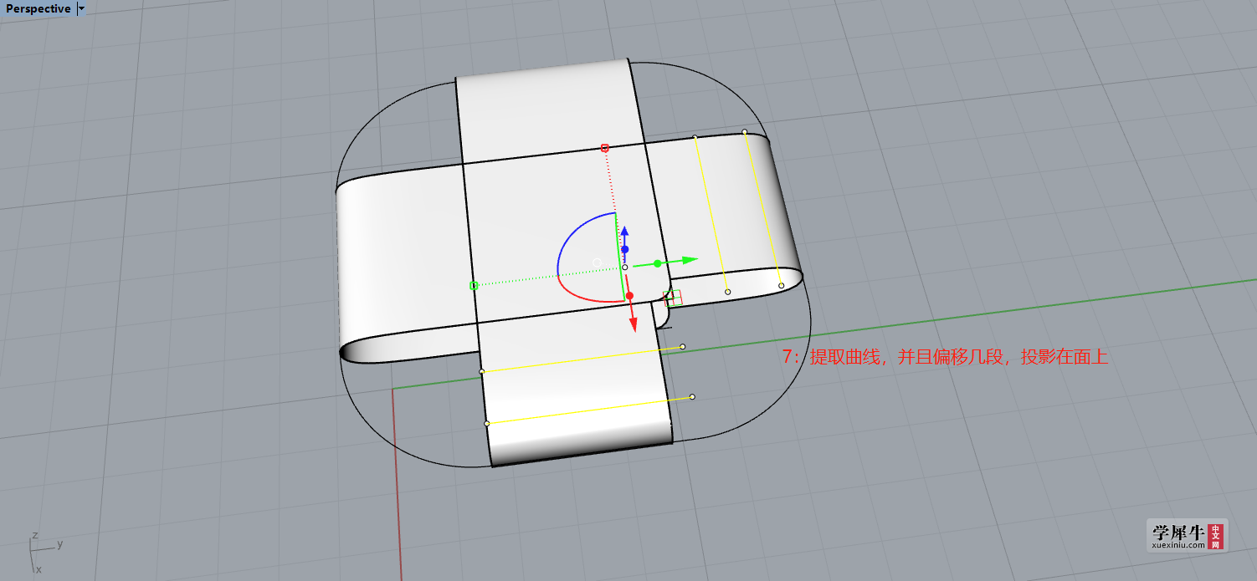Click the green gumball scale handle dot

658,263
